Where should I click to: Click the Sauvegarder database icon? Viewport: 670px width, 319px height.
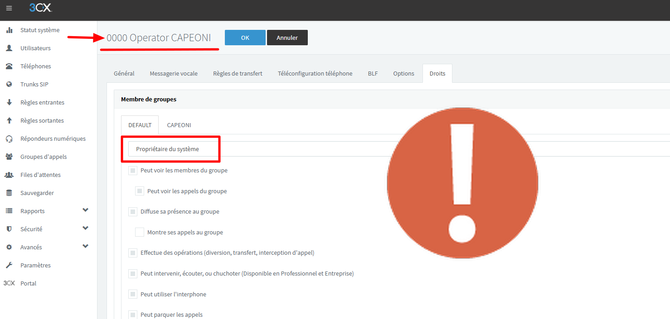pos(9,193)
